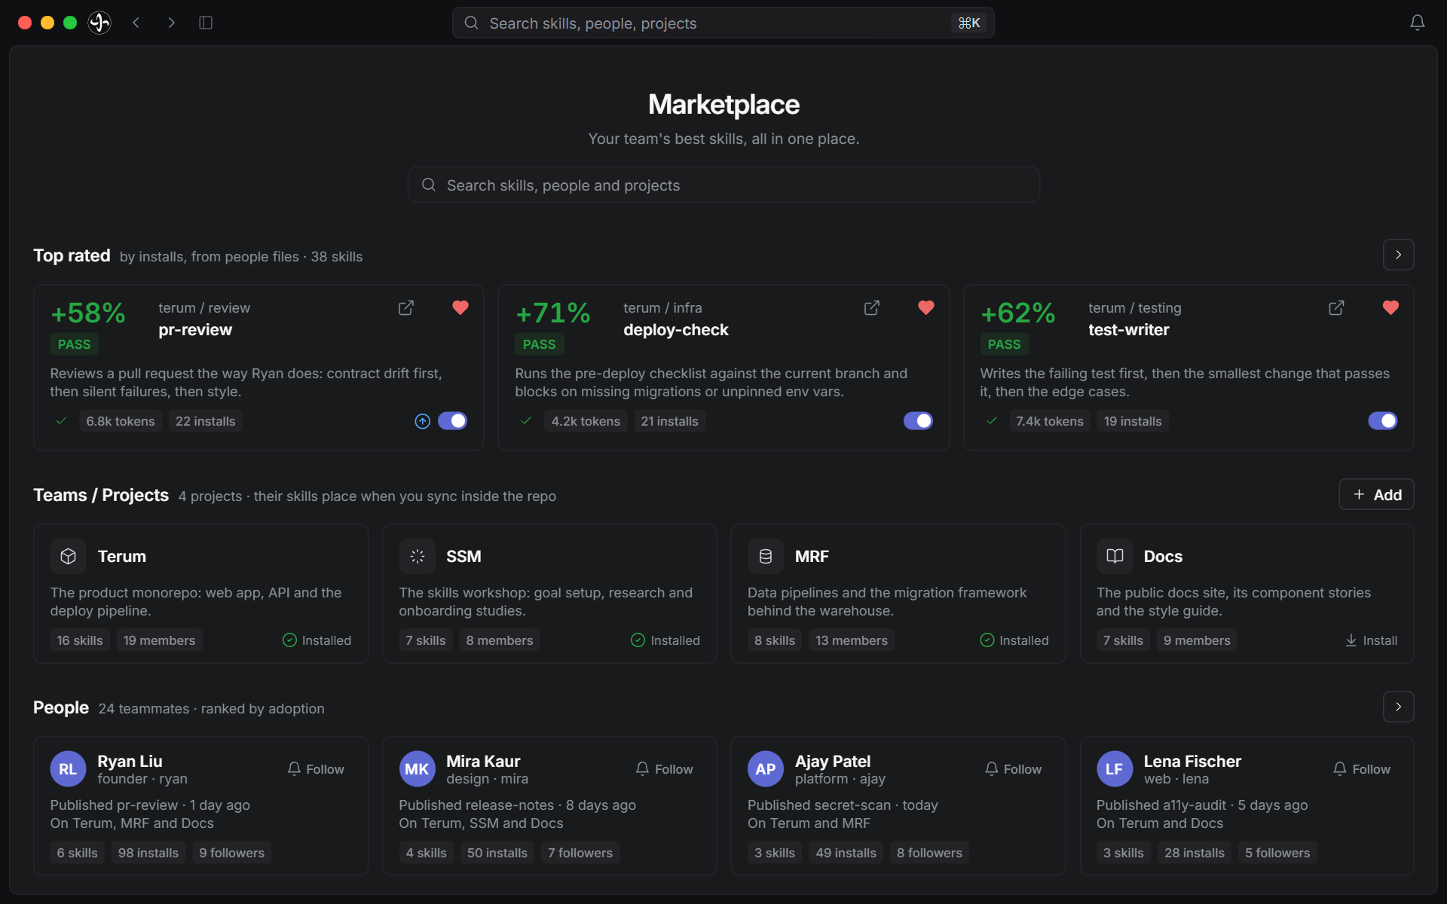
Task: Open test-writer external link icon
Action: pyautogui.click(x=1336, y=308)
